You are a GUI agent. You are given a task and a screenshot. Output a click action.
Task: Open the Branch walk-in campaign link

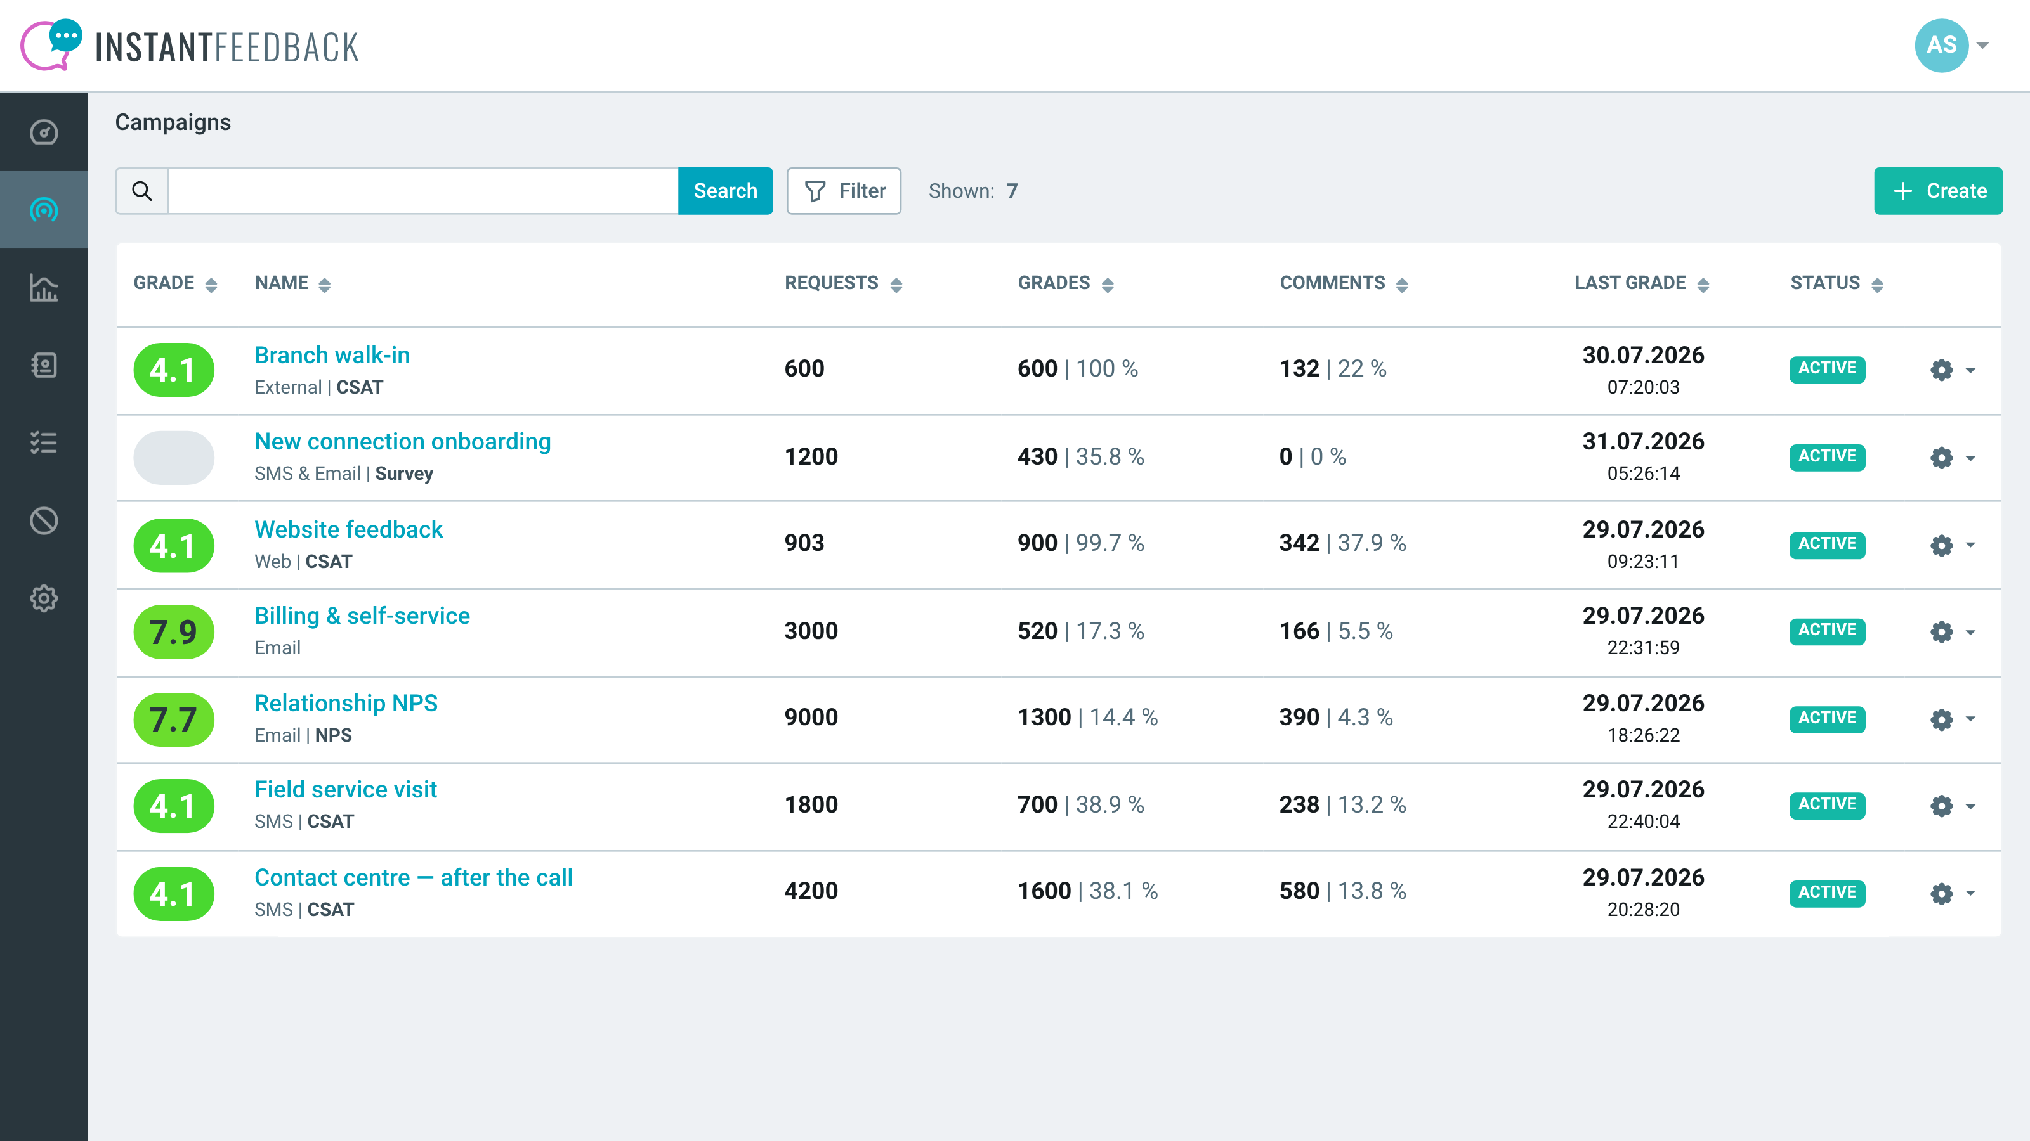pyautogui.click(x=332, y=355)
